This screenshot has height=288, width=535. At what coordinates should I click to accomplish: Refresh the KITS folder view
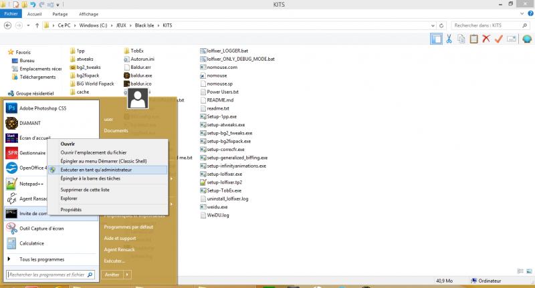click(441, 25)
